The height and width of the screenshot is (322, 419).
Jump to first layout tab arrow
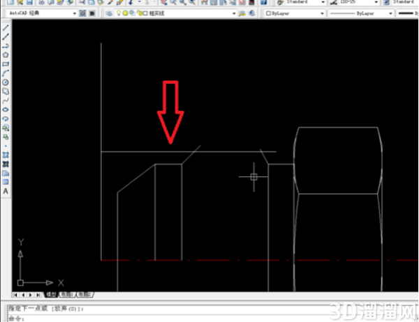click(15, 295)
